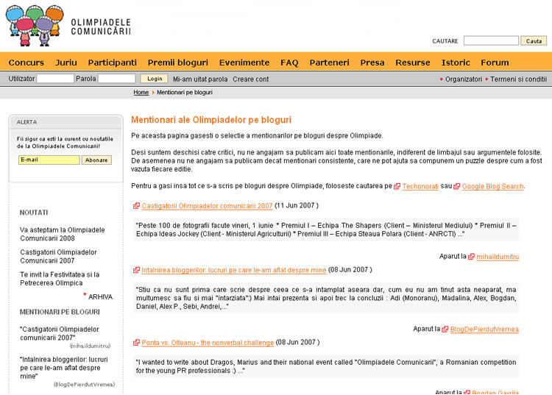
Task: Click external link icon beside Google Blog Search
Action: (x=456, y=186)
